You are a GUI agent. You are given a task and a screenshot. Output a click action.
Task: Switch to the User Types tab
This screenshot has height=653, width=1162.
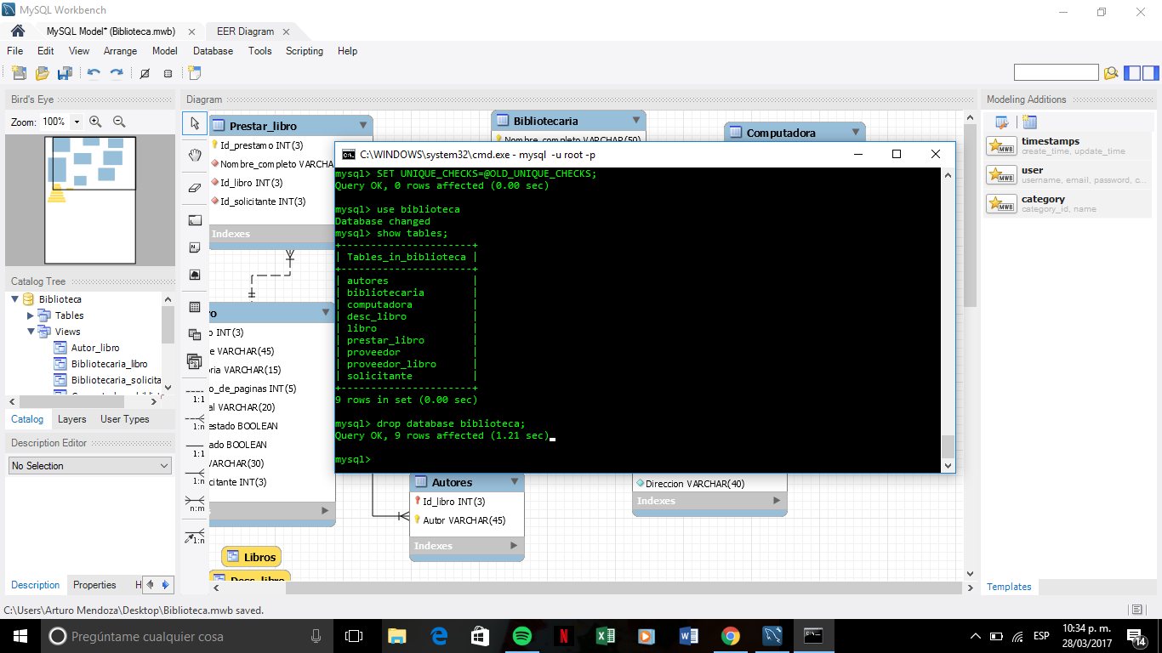click(125, 419)
